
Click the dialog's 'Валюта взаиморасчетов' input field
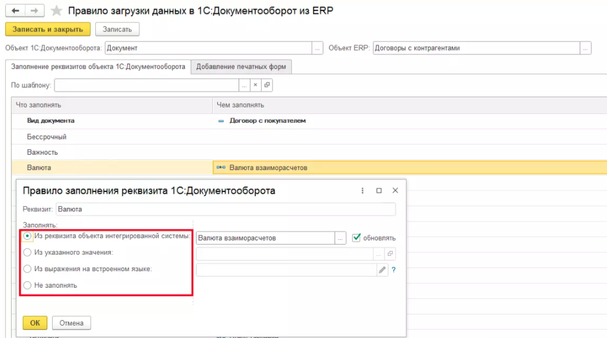point(265,238)
